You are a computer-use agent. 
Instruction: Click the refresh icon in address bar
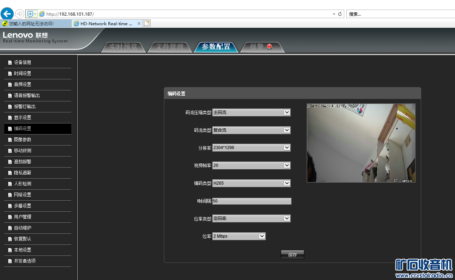340,14
